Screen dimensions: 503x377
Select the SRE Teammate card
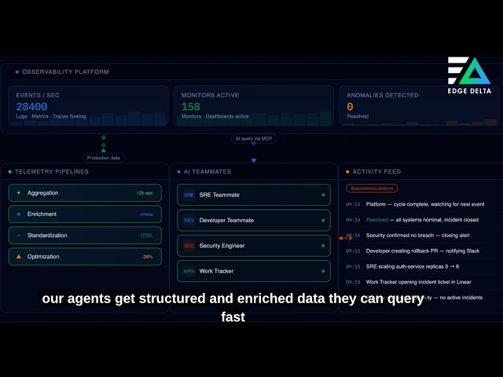[x=253, y=195]
